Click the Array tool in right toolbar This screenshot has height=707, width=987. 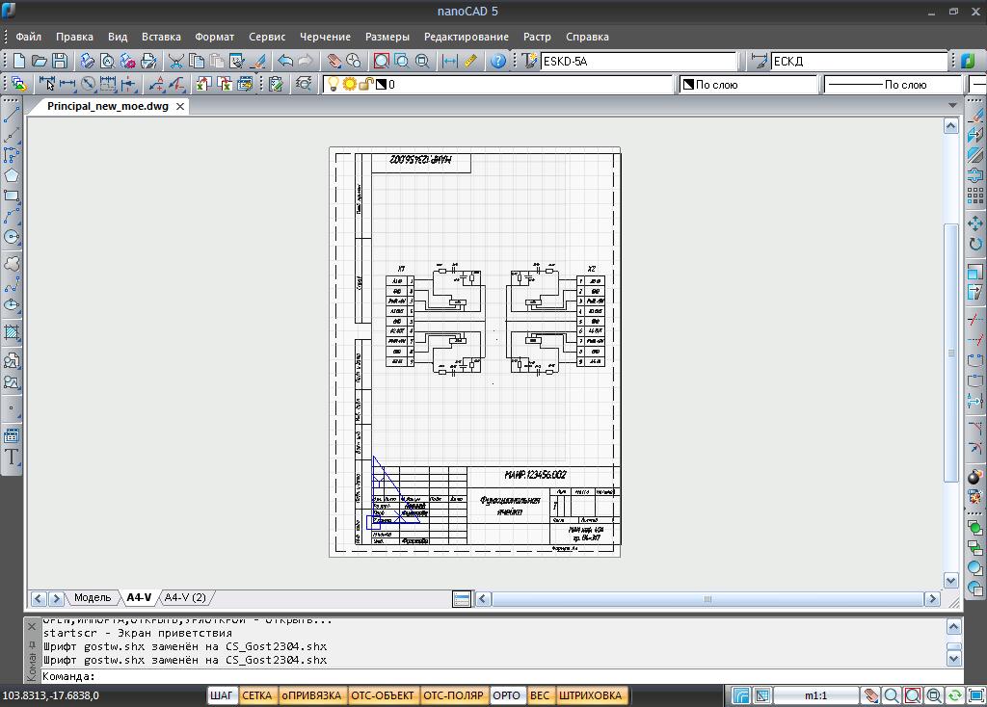pyautogui.click(x=975, y=196)
